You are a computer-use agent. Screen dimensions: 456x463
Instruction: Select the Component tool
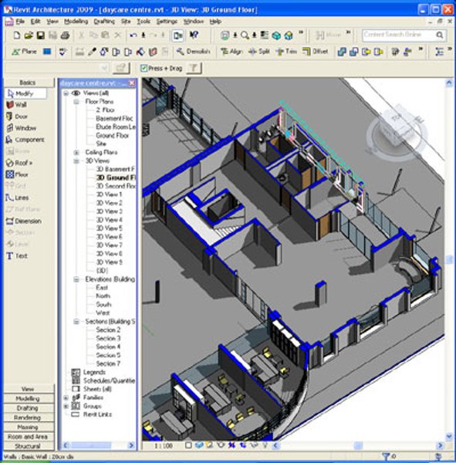[x=25, y=140]
